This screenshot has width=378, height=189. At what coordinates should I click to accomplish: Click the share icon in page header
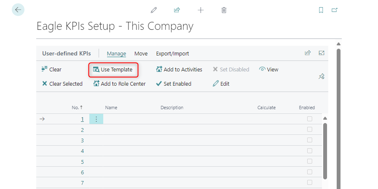177,10
